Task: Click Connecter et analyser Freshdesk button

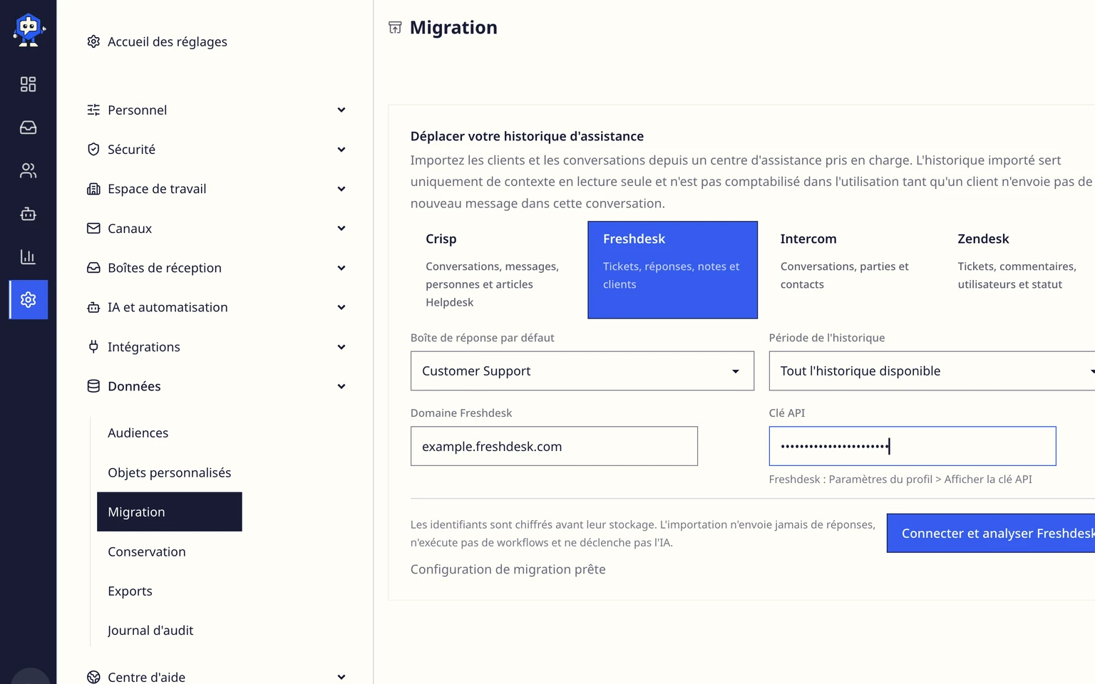Action: [x=991, y=533]
